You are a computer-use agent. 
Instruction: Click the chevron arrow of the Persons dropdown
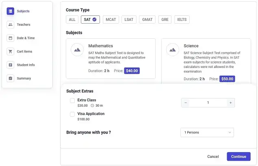(x=230, y=132)
